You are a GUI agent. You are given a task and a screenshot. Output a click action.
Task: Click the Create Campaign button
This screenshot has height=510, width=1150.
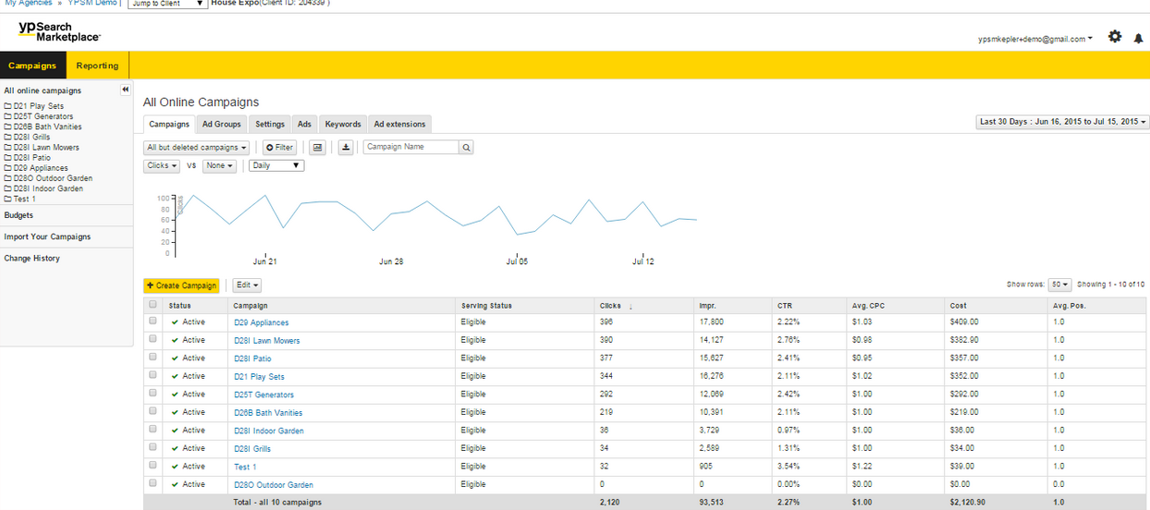pyautogui.click(x=181, y=285)
